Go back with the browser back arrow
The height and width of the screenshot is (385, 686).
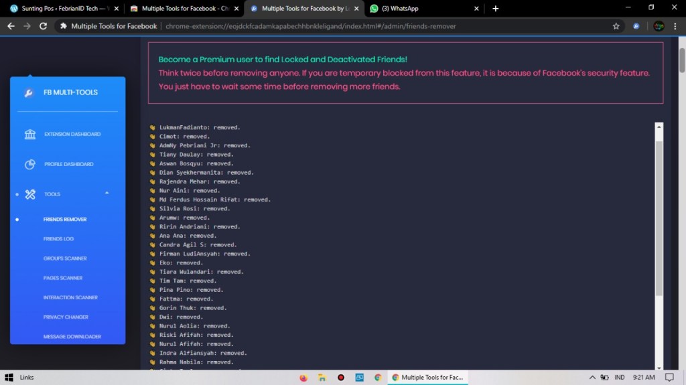(x=11, y=26)
